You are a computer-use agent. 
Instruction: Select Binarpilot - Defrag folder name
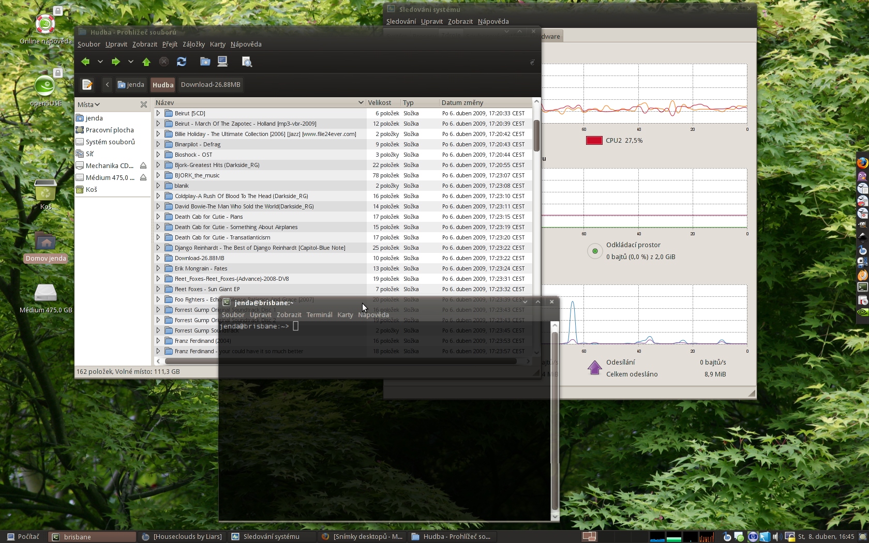pos(198,144)
